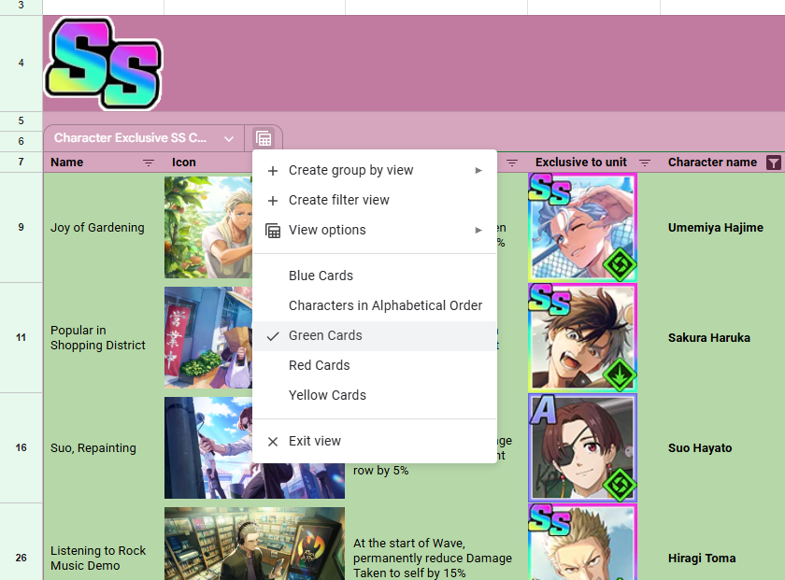Select row header 4

click(21, 64)
